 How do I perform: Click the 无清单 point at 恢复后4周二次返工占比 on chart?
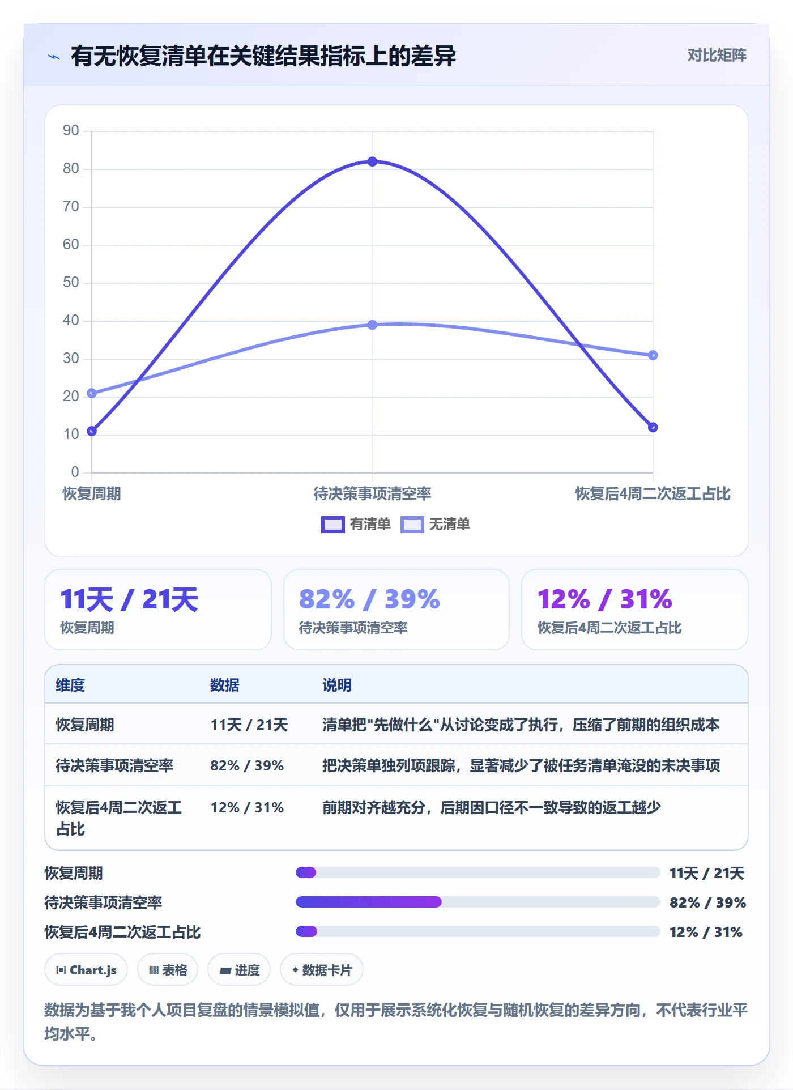tap(653, 355)
